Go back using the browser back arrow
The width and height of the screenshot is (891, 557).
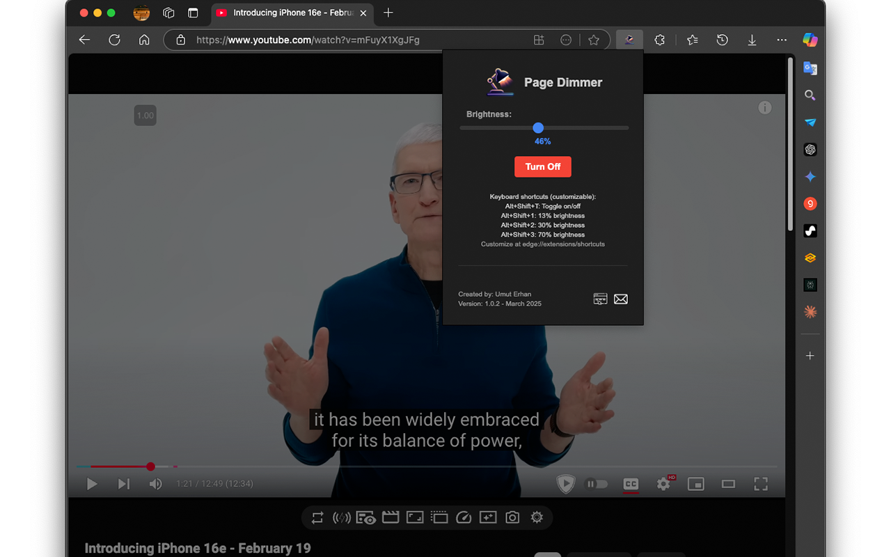(84, 40)
